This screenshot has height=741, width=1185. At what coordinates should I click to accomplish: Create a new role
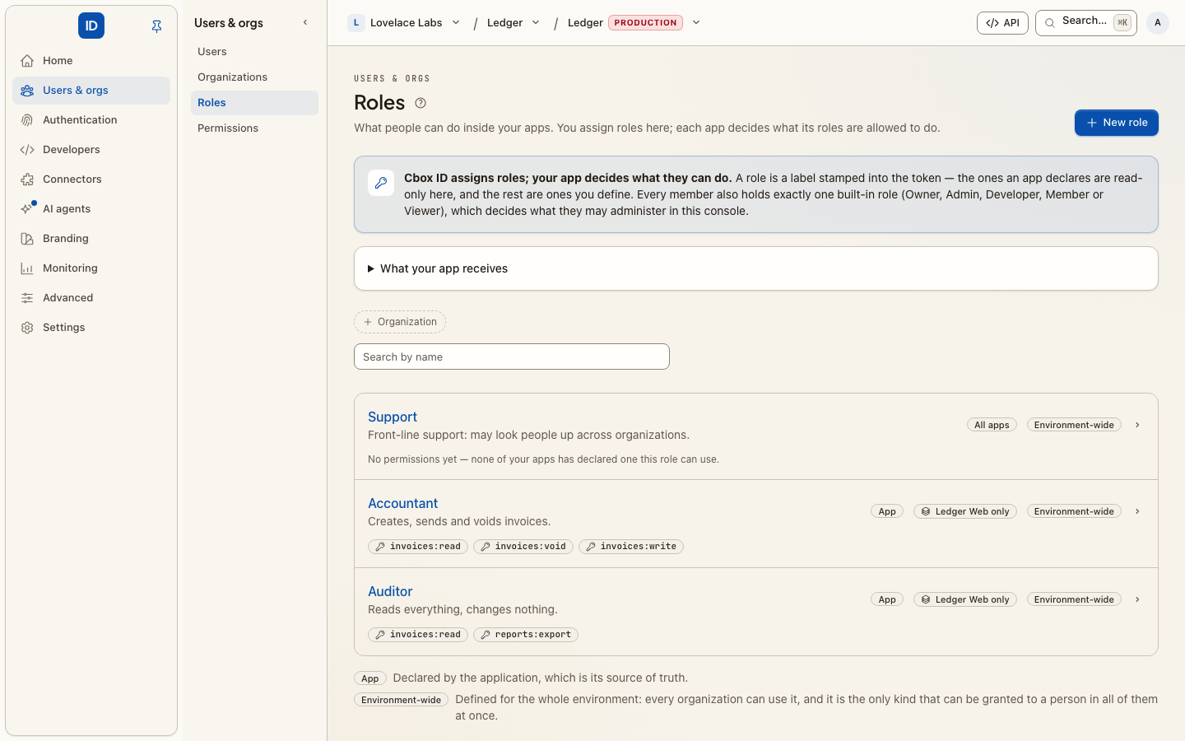1117,123
